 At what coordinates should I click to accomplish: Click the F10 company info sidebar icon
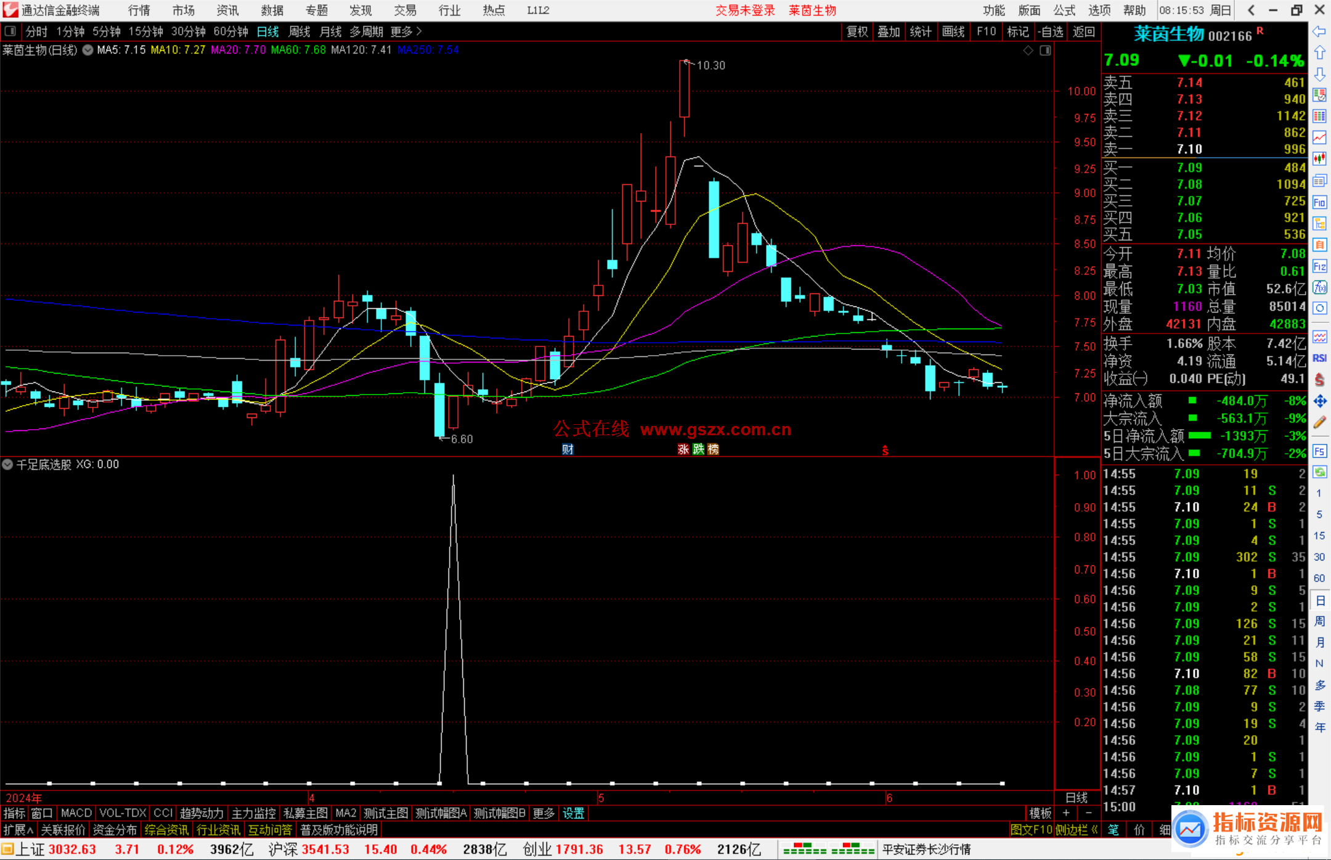pos(1319,202)
